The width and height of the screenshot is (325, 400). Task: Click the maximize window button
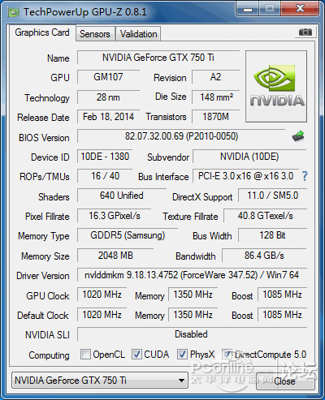pyautogui.click(x=270, y=9)
